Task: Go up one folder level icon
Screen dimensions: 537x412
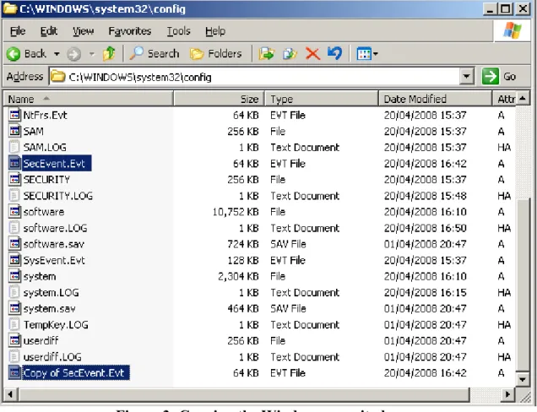Action: coord(109,54)
